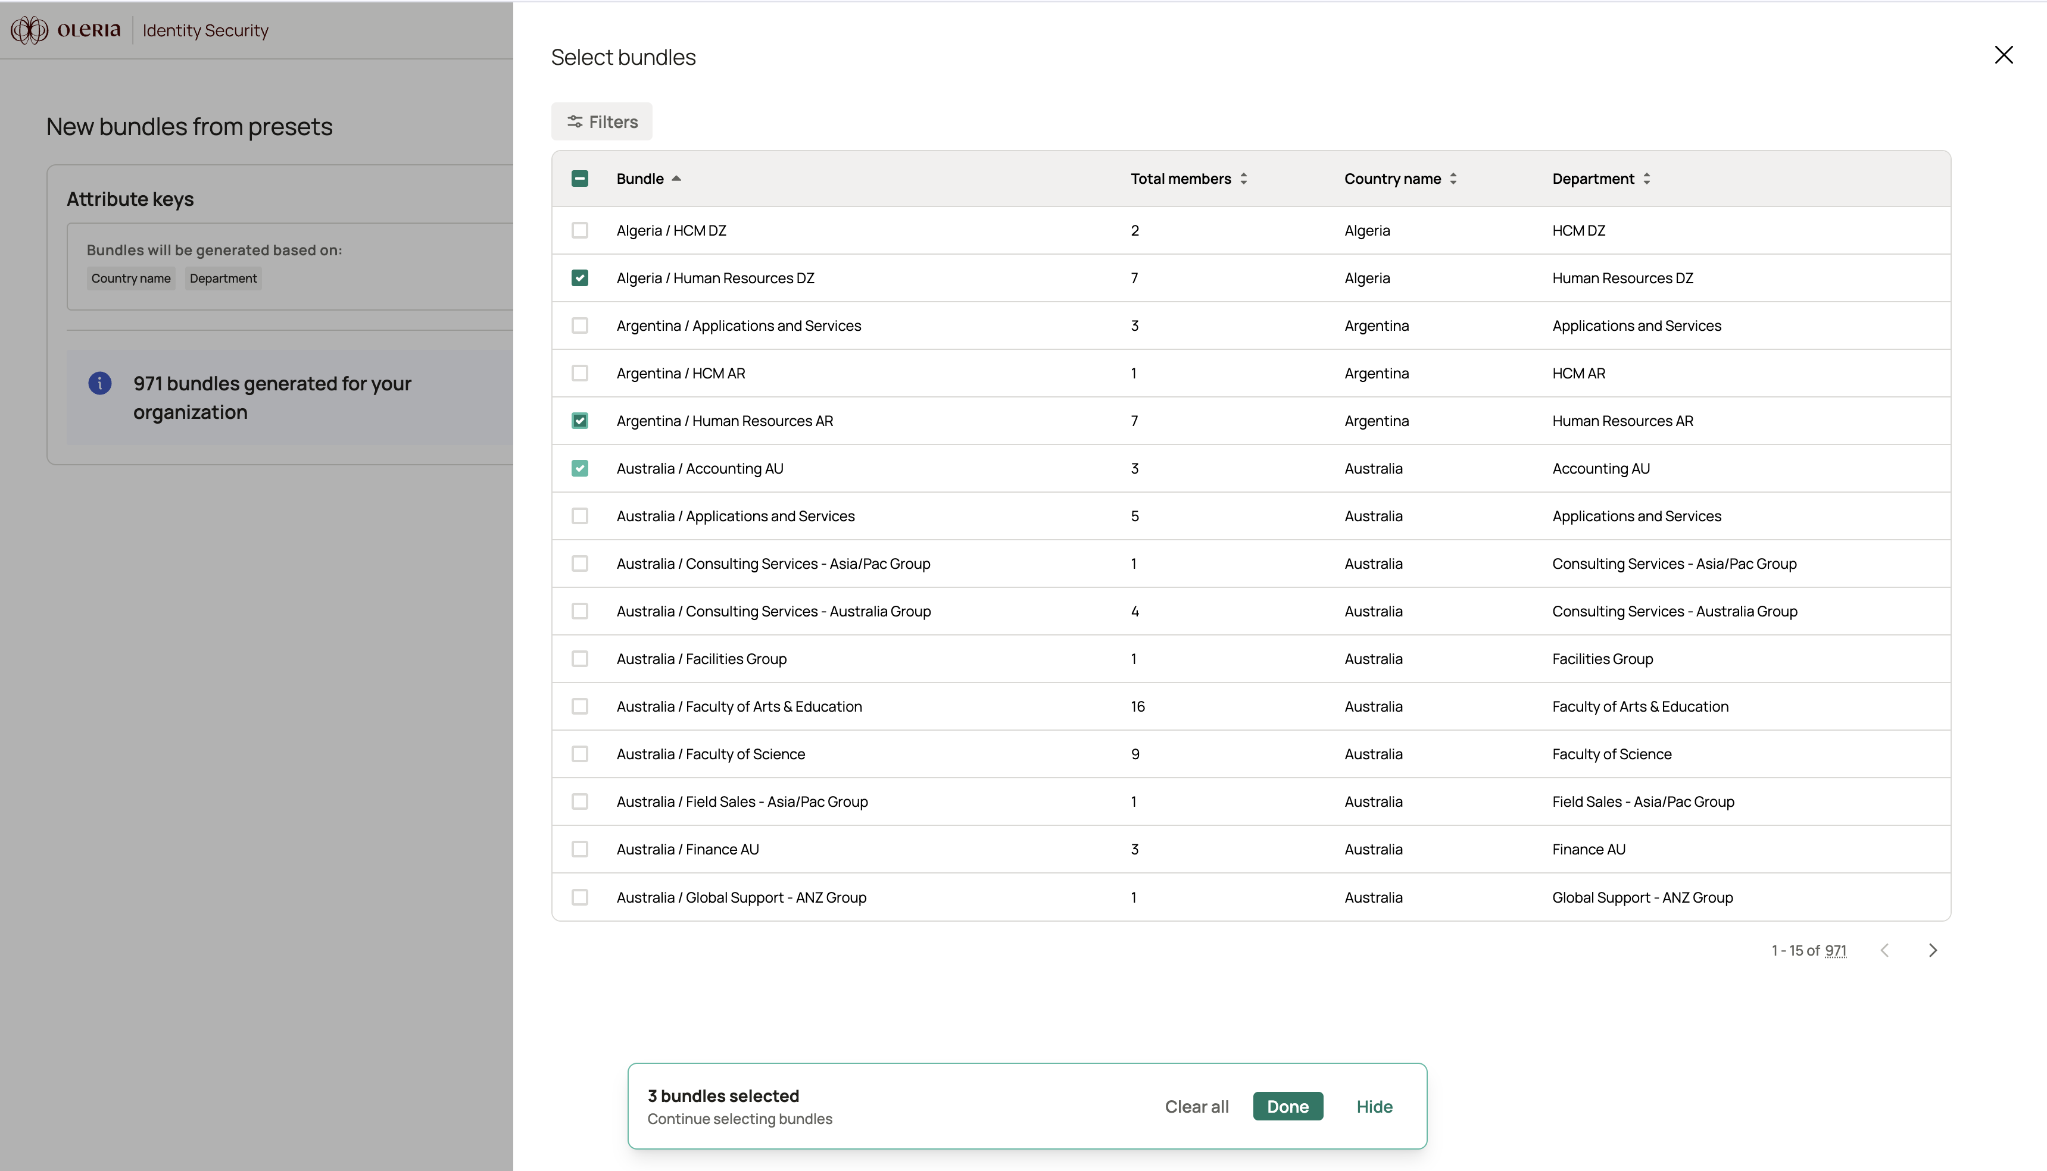This screenshot has width=2047, height=1171.
Task: Go to next page of bundles
Action: pyautogui.click(x=1933, y=951)
